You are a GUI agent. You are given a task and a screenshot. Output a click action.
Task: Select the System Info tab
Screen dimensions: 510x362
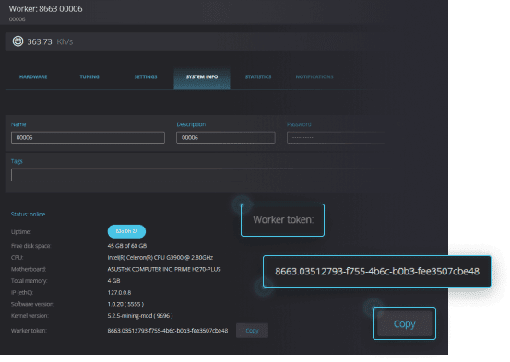[202, 78]
